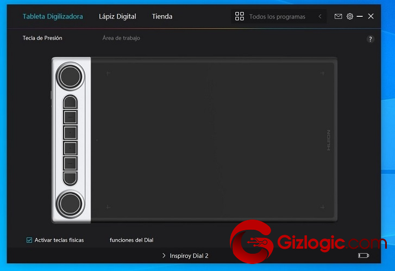
Task: Select the third press key on tablet
Action: pyautogui.click(x=70, y=132)
